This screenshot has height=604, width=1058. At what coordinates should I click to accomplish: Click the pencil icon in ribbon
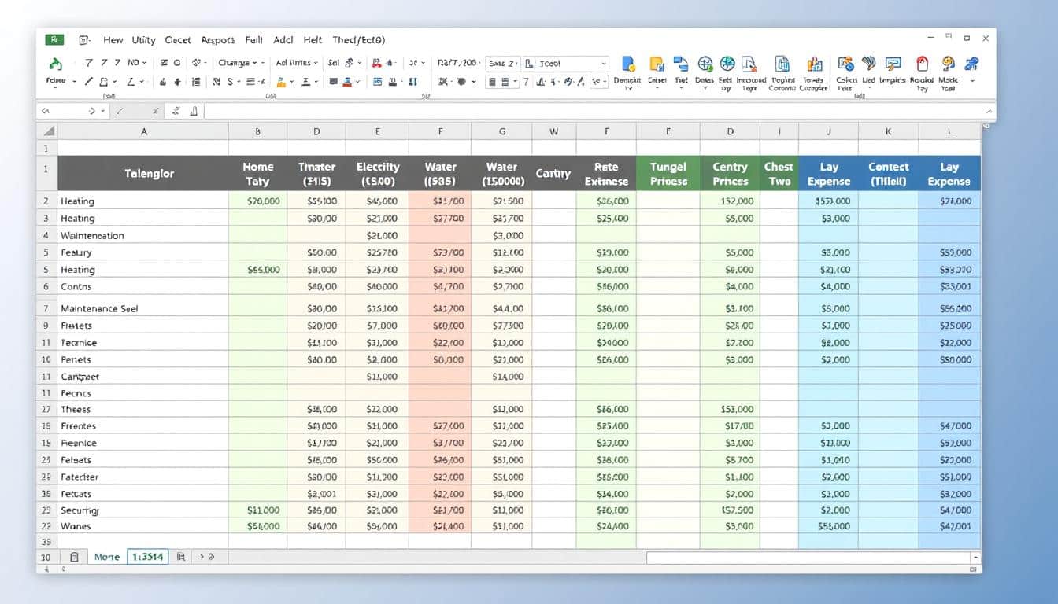(90, 82)
